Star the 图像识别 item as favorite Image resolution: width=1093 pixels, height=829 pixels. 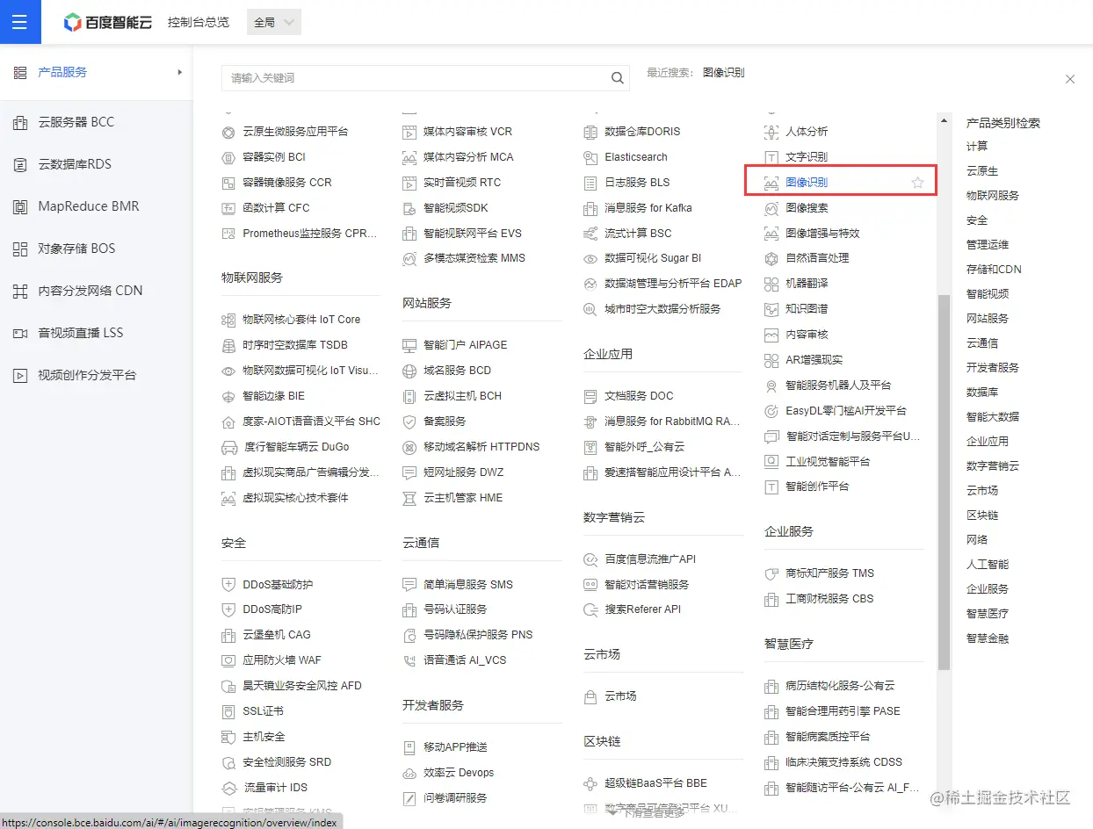pyautogui.click(x=917, y=183)
